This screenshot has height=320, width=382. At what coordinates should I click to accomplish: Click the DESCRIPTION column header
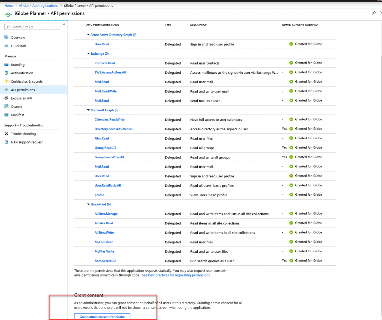199,25
